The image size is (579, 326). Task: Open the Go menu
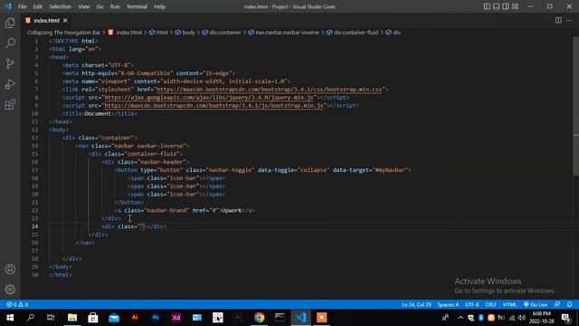click(100, 6)
